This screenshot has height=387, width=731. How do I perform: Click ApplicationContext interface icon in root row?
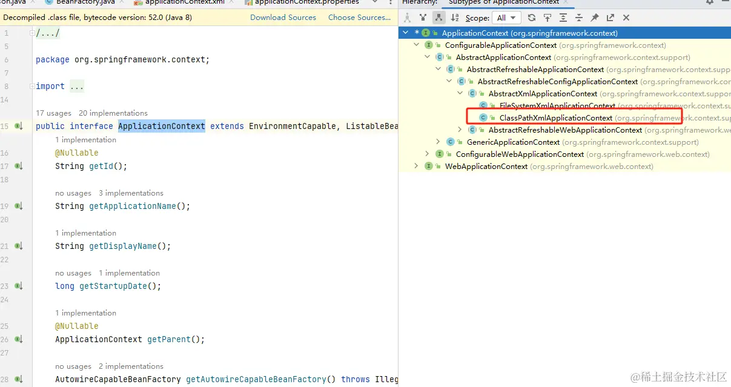(x=426, y=33)
